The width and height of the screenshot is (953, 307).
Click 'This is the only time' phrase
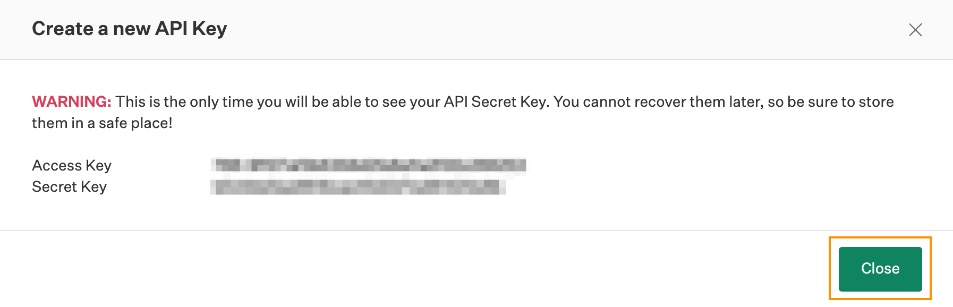coord(184,101)
